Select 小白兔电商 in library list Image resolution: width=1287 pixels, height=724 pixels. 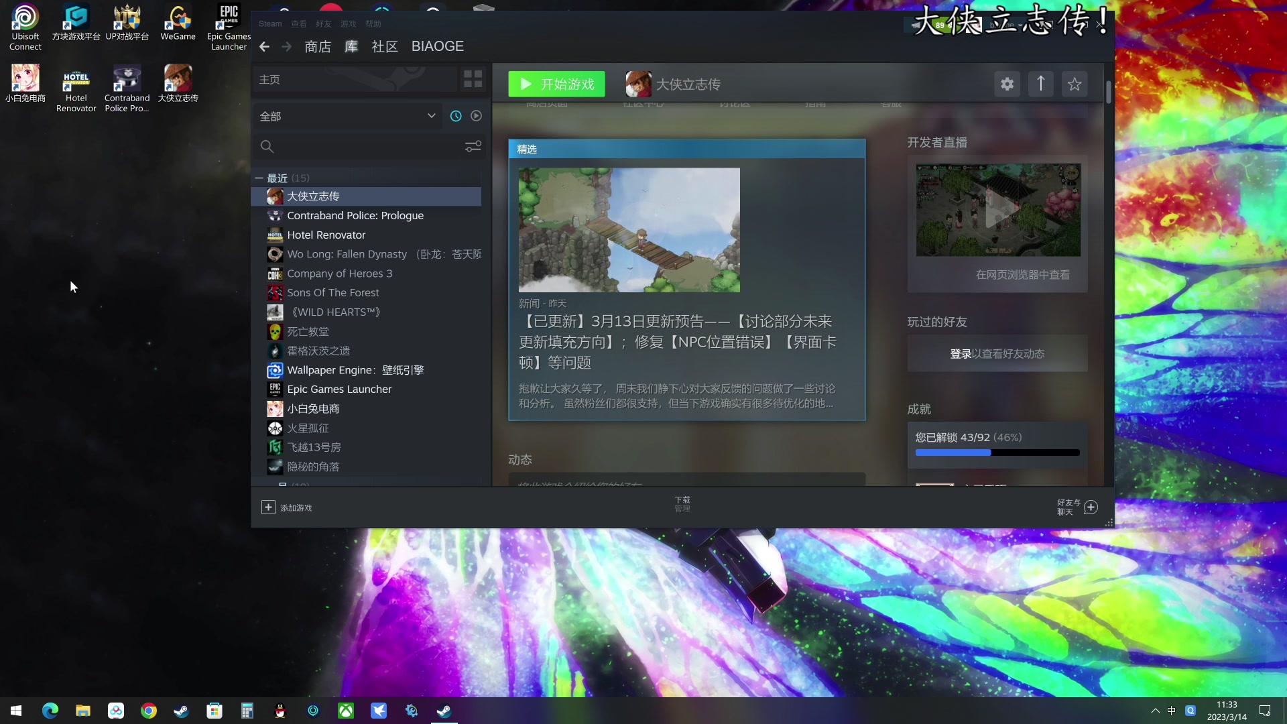(x=367, y=409)
